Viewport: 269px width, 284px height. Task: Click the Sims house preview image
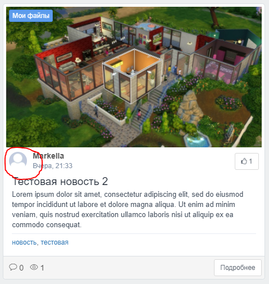click(134, 77)
